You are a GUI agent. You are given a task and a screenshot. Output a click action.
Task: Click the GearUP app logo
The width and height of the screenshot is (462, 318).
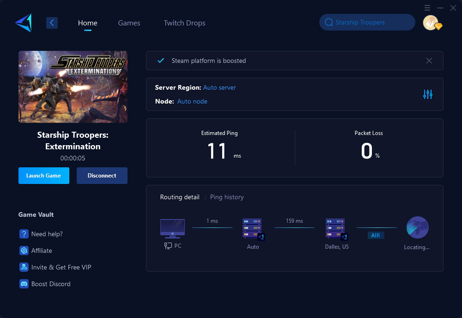click(x=24, y=23)
